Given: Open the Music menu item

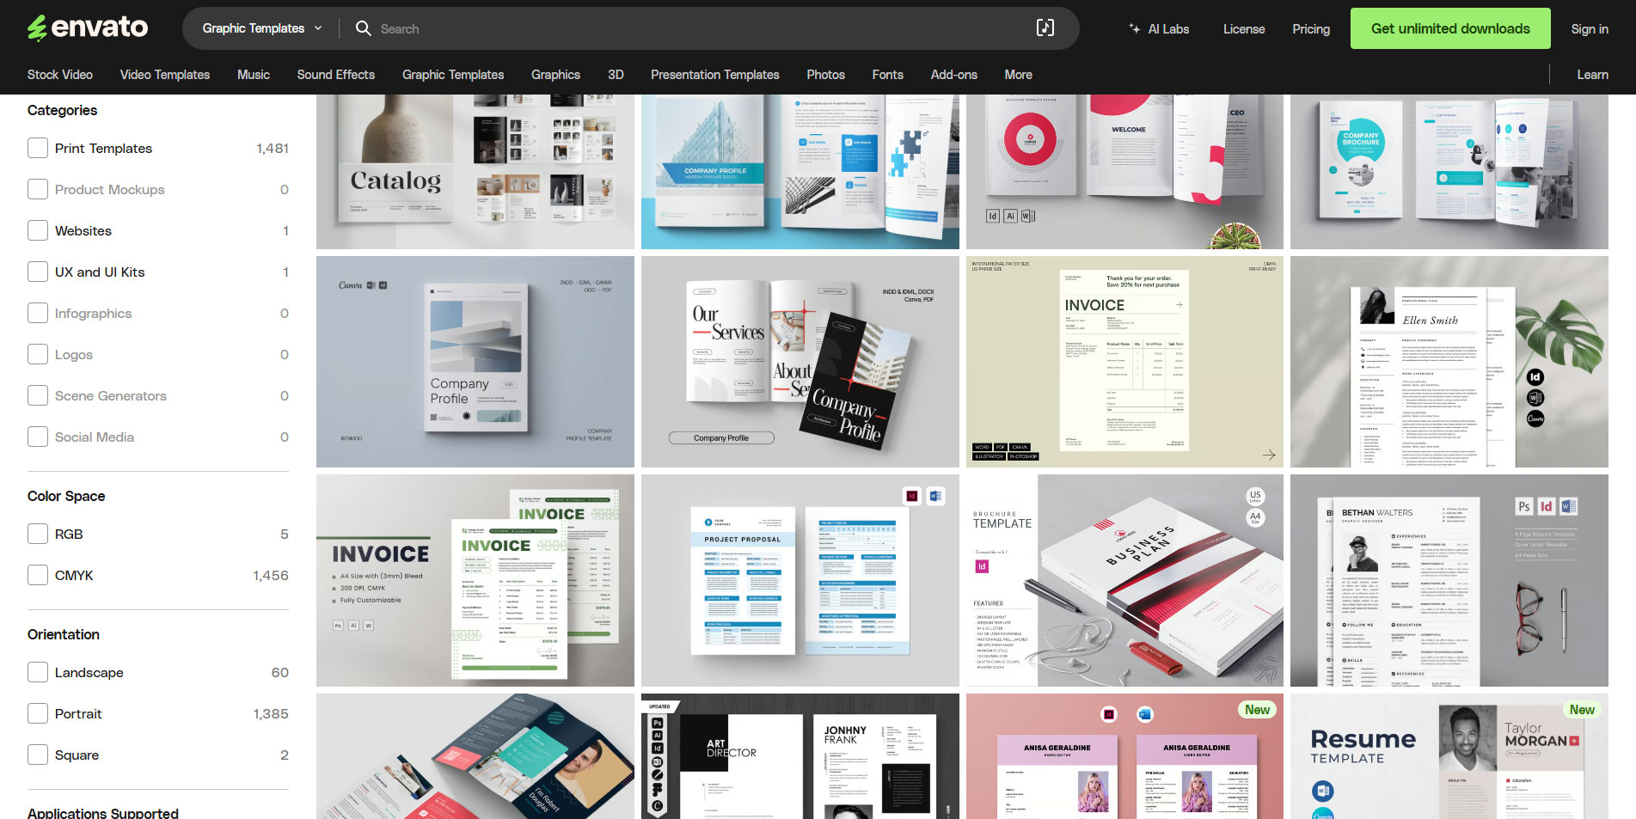Looking at the screenshot, I should tap(254, 75).
